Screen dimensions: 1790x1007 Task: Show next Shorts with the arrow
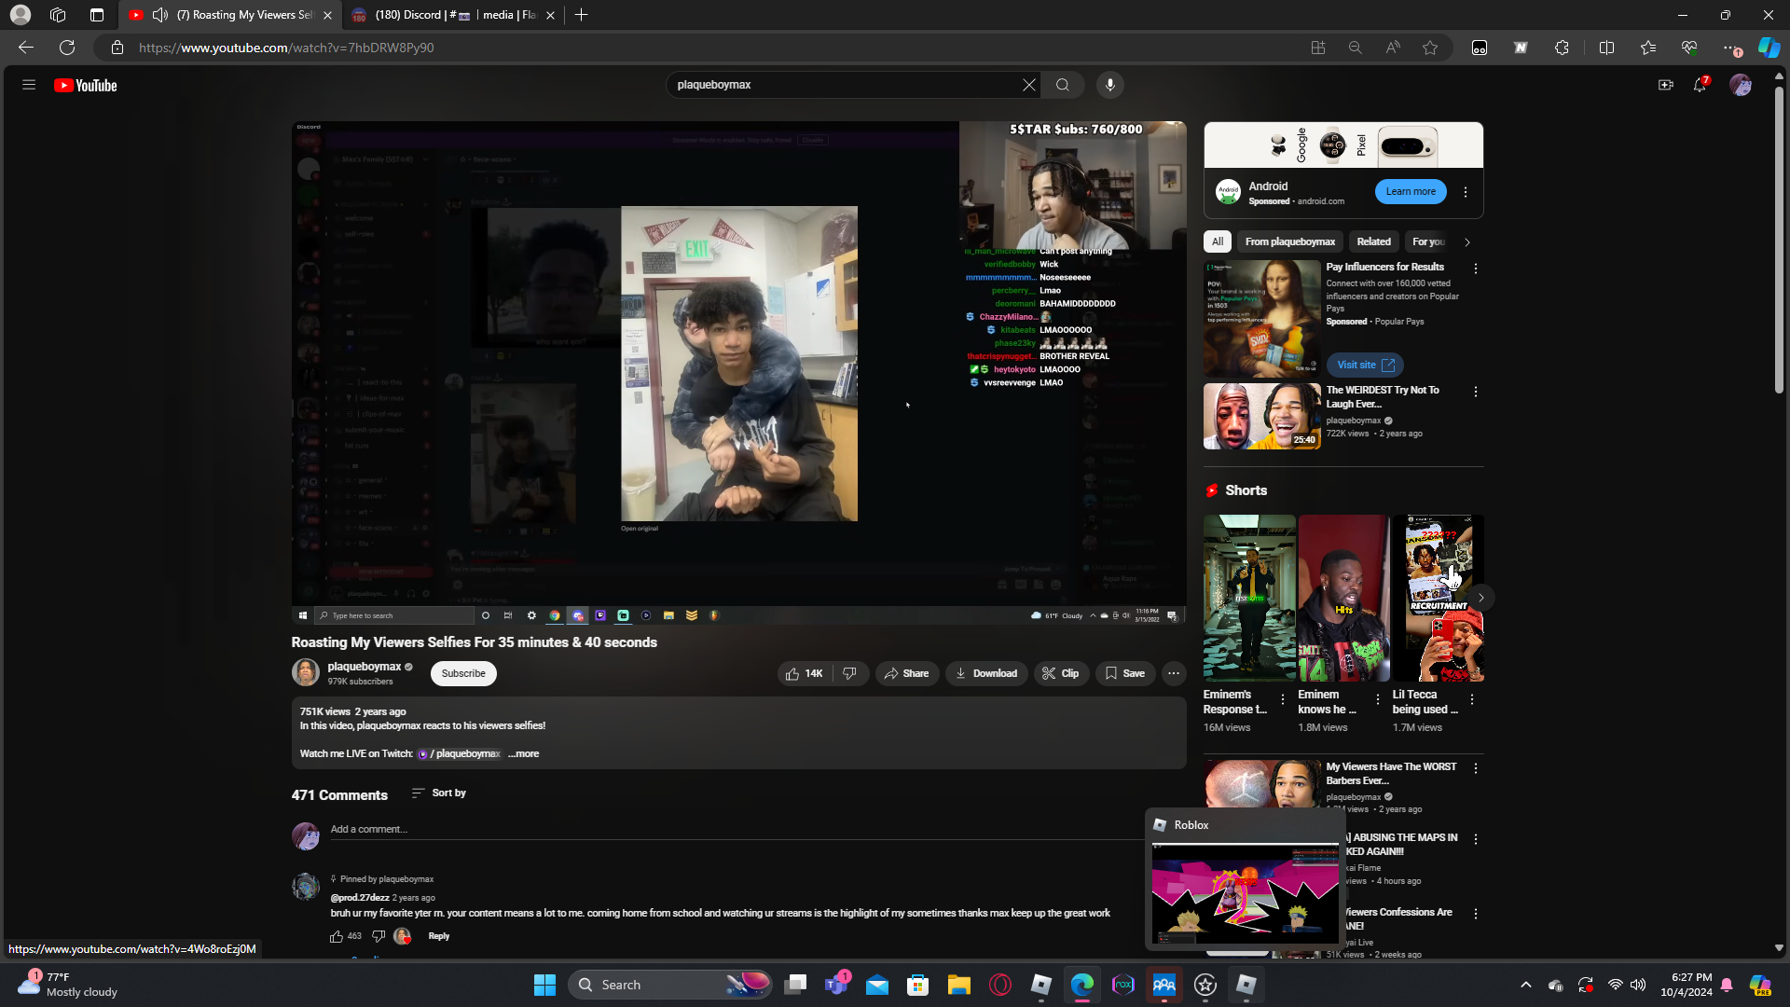pos(1480,598)
